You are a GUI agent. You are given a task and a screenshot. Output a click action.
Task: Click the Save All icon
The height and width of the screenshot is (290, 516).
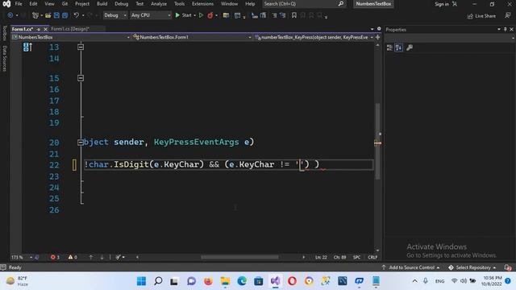pos(65,15)
